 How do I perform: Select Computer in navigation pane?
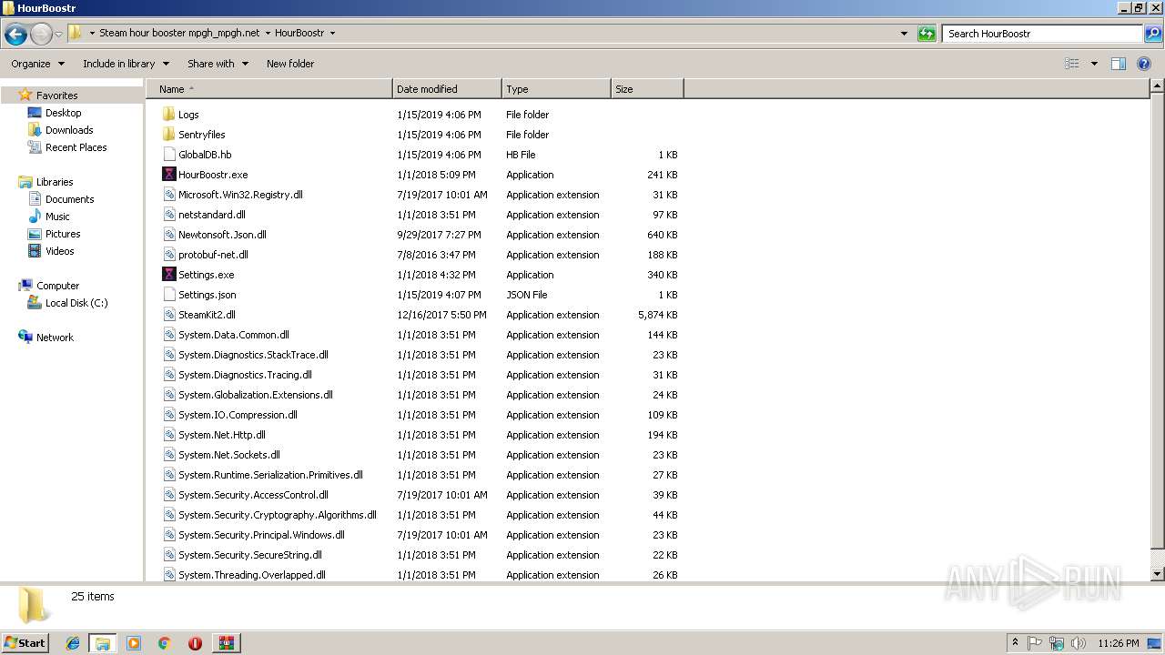(57, 286)
